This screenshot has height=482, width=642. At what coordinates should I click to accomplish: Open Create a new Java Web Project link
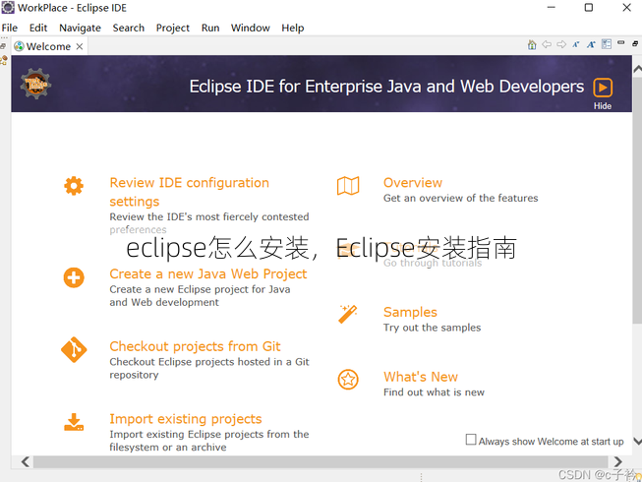208,274
